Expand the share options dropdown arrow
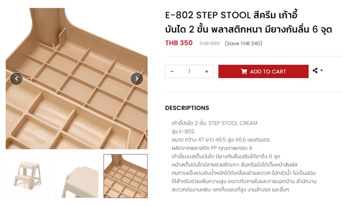Screen dimensions: 343x206 click(322, 70)
